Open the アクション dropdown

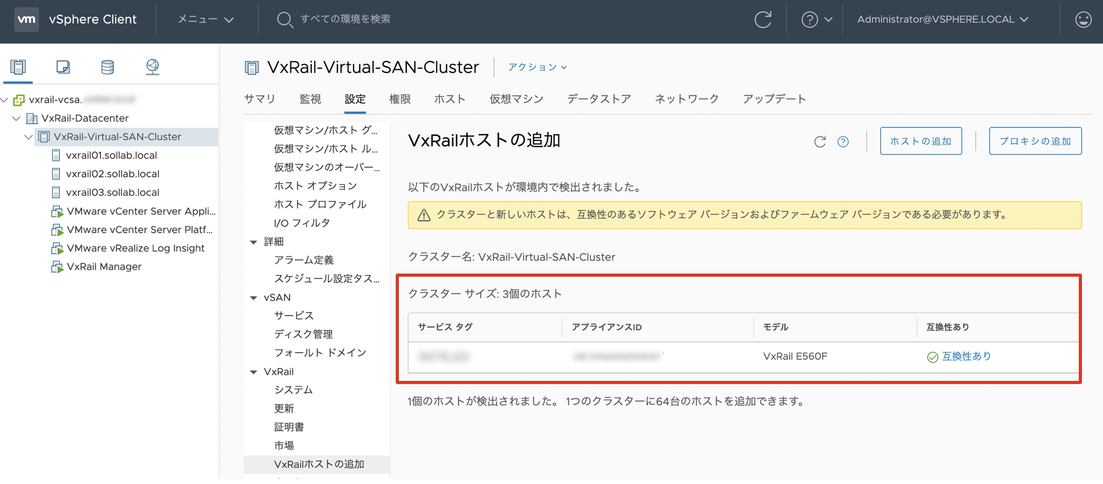tap(537, 67)
